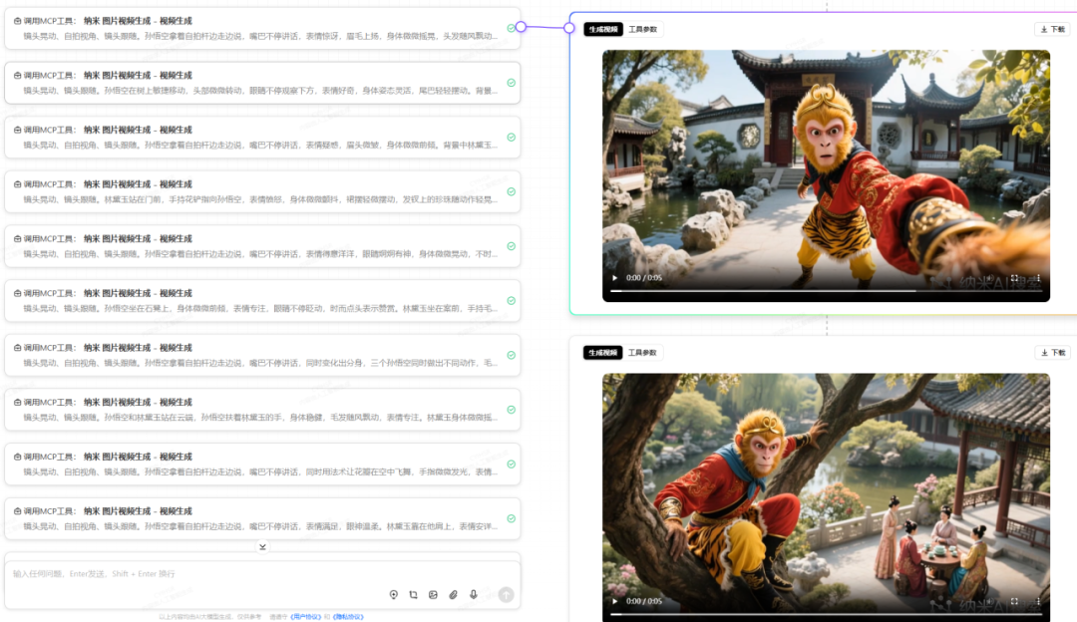
Task: Click 下载 on the selfie monkey video card
Action: point(1052,30)
